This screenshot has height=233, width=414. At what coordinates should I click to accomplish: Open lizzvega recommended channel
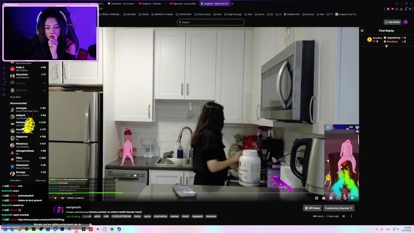[x=28, y=173]
